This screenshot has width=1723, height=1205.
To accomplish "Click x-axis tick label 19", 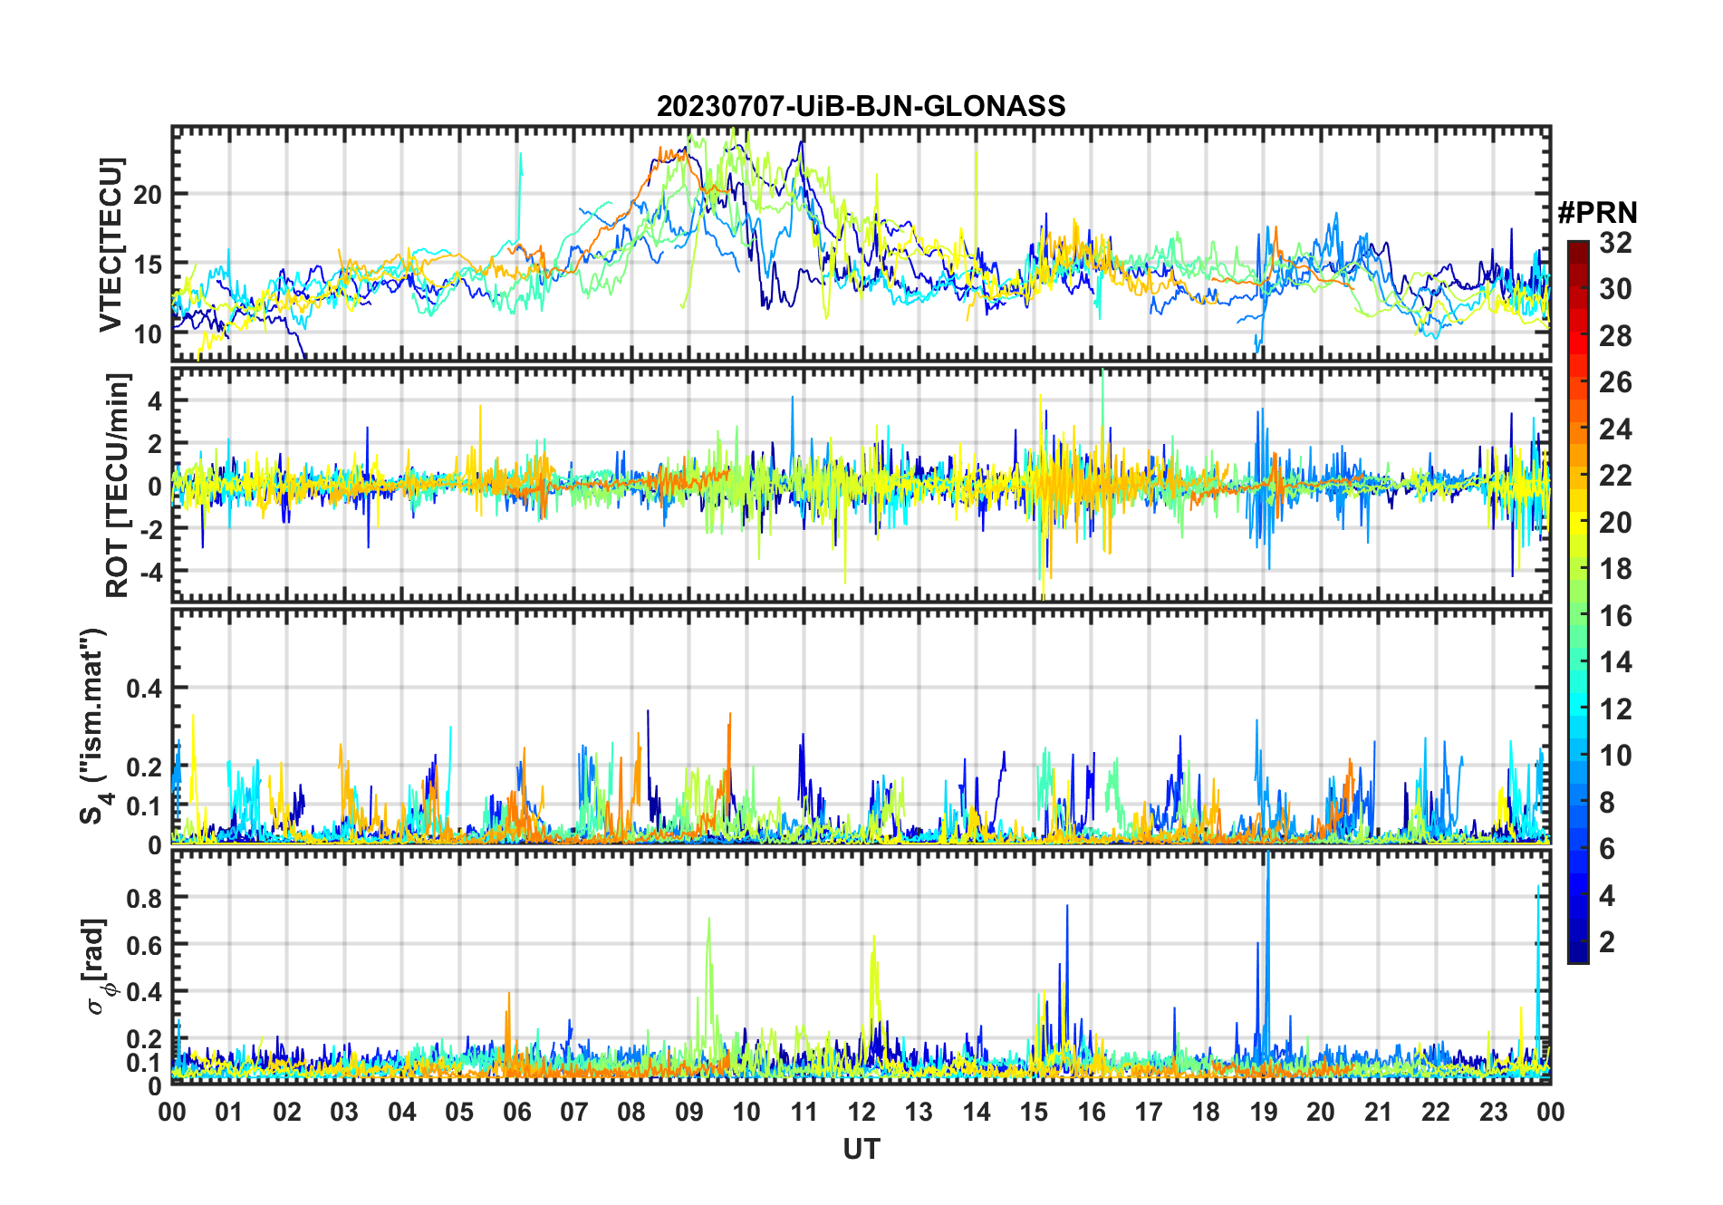I will [x=1263, y=1112].
